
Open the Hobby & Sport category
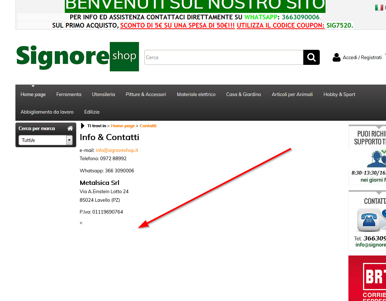click(x=339, y=94)
